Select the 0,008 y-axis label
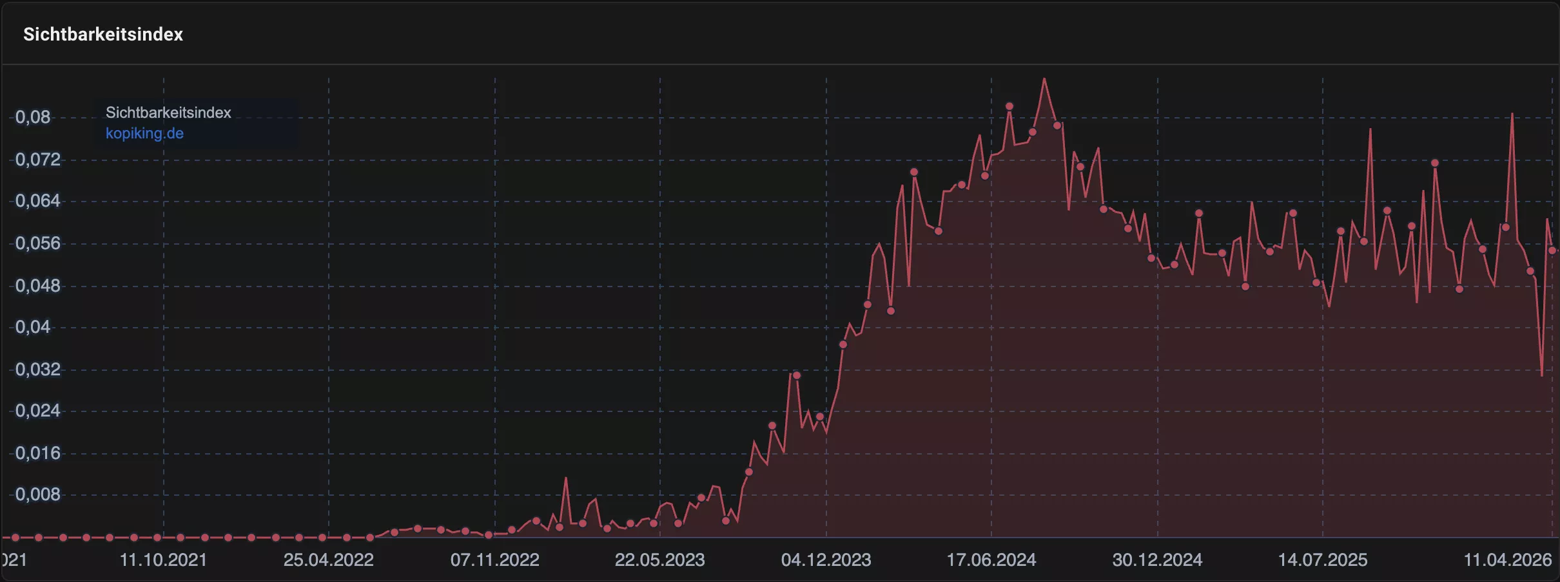 click(37, 494)
